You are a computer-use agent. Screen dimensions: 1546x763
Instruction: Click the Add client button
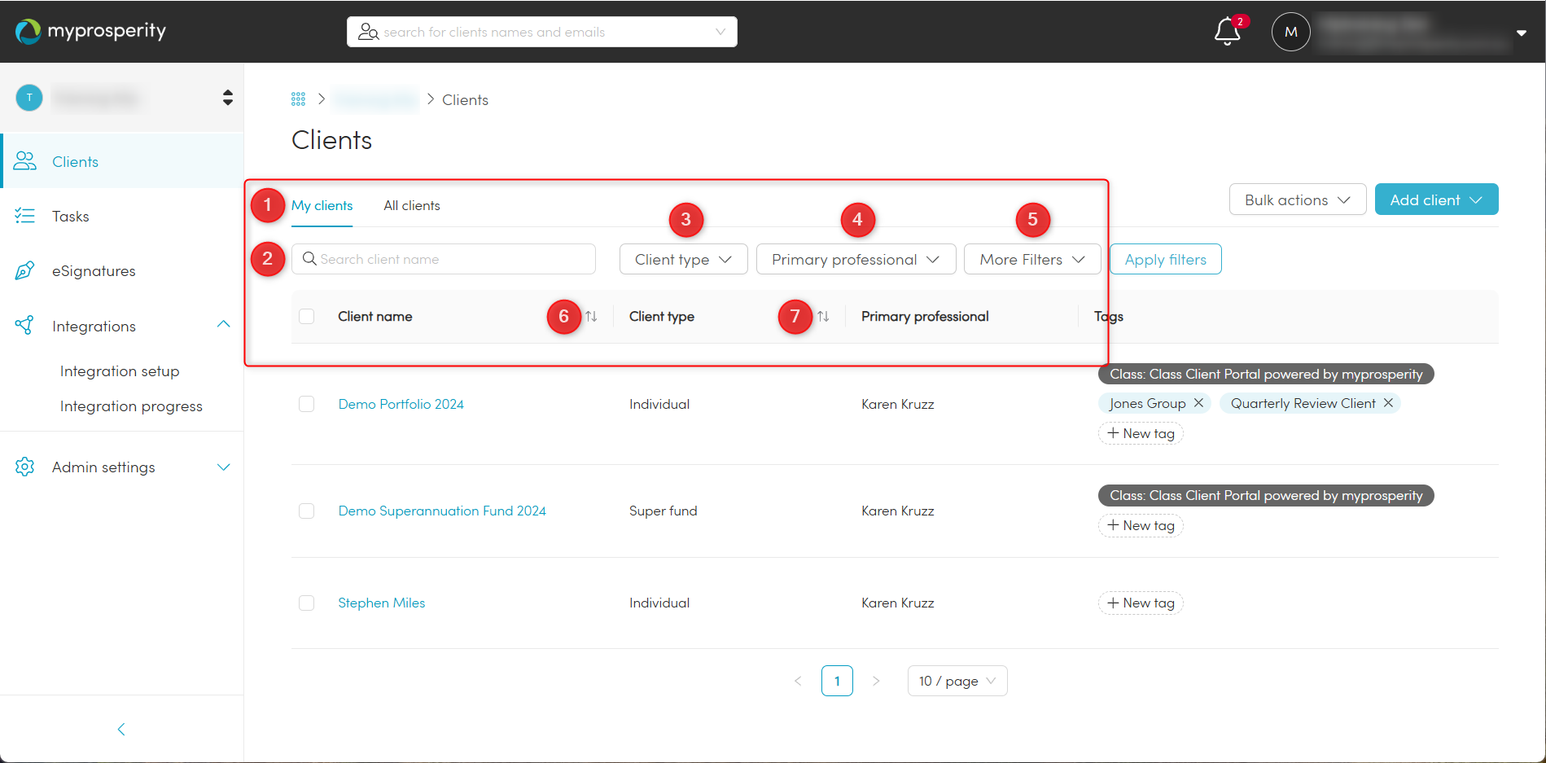pos(1436,200)
